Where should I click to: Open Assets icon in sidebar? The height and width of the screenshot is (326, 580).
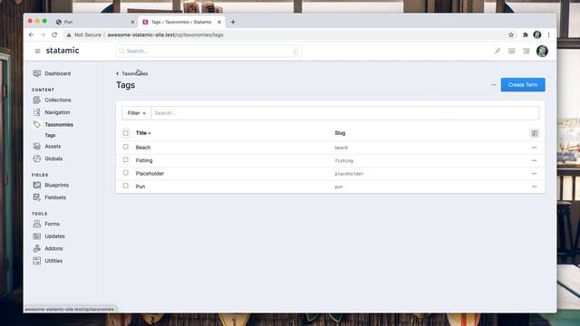coord(36,147)
